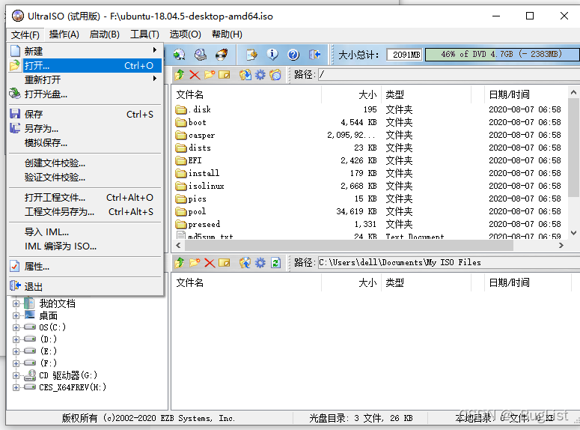Click green refresh icon in local toolbar
580x430 pixels.
pos(275,263)
